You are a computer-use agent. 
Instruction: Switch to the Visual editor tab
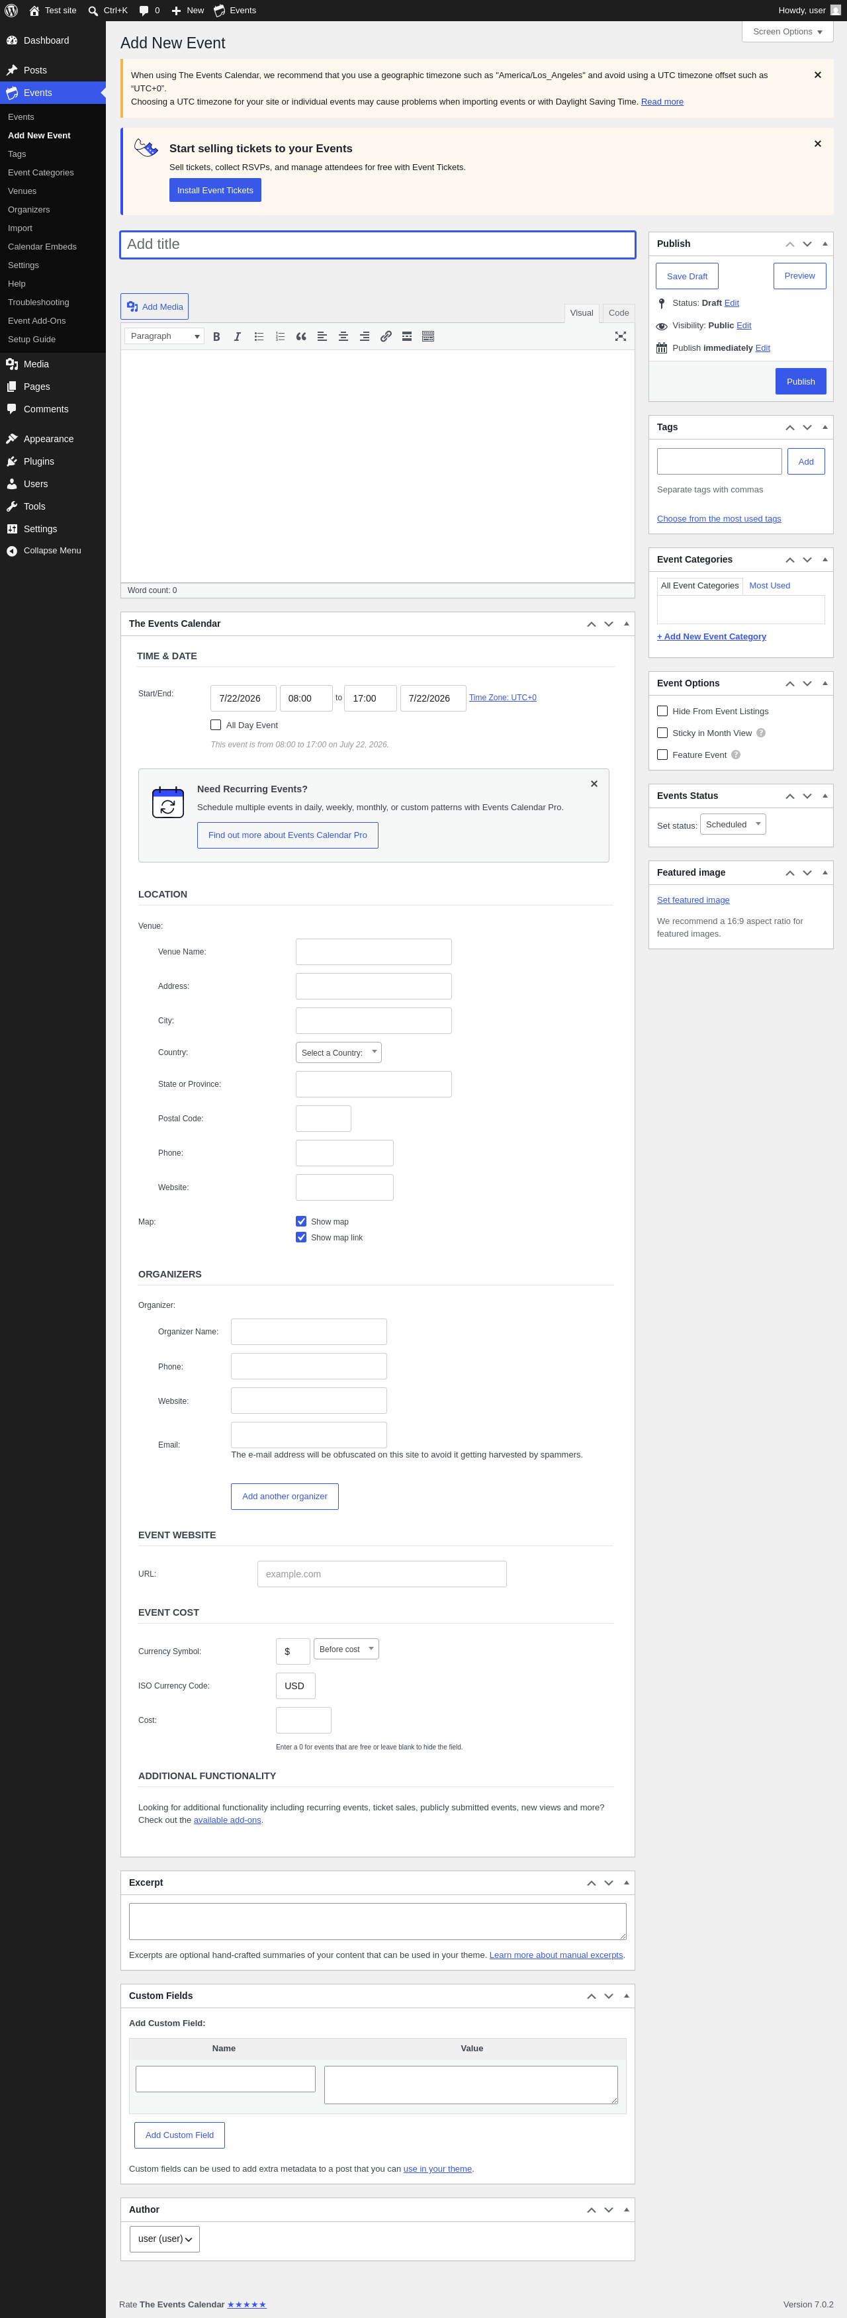coord(582,313)
